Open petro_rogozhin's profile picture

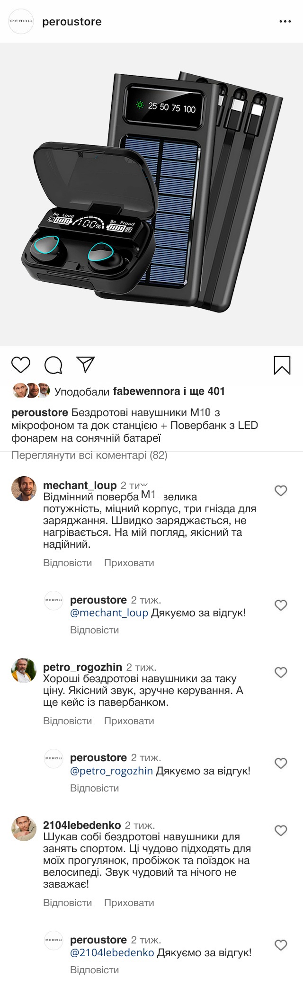pos(24,670)
